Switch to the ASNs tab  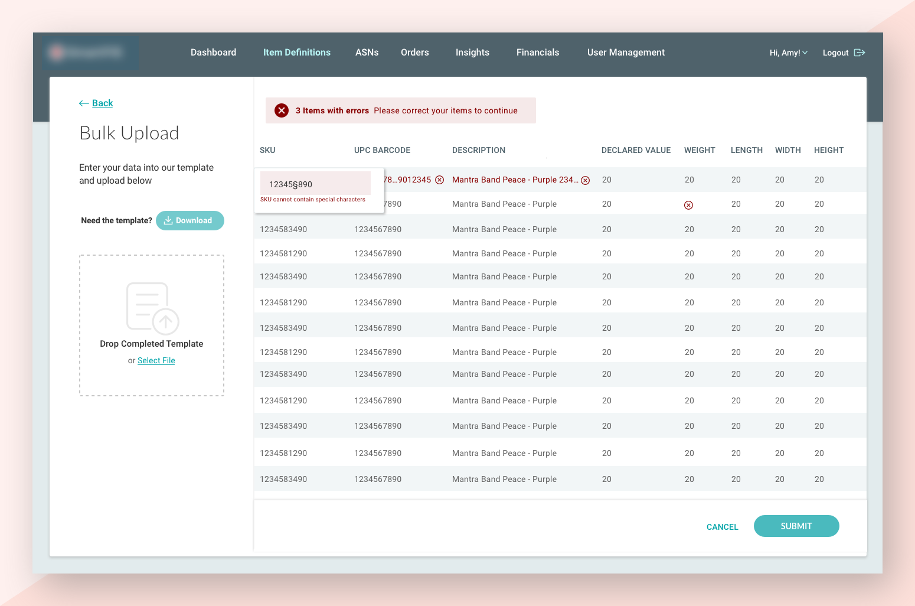tap(367, 53)
